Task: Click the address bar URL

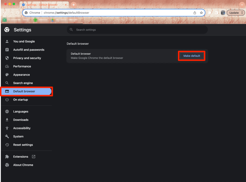Action: [x=66, y=13]
